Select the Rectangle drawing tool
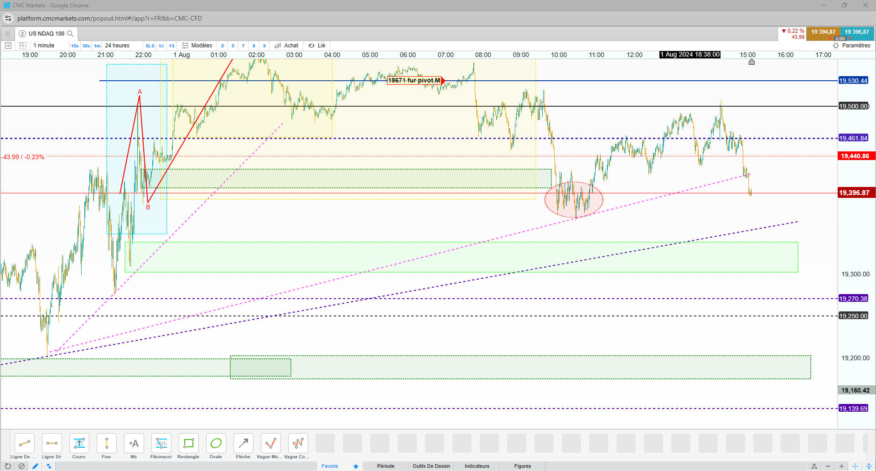Image resolution: width=876 pixels, height=471 pixels. (x=188, y=446)
